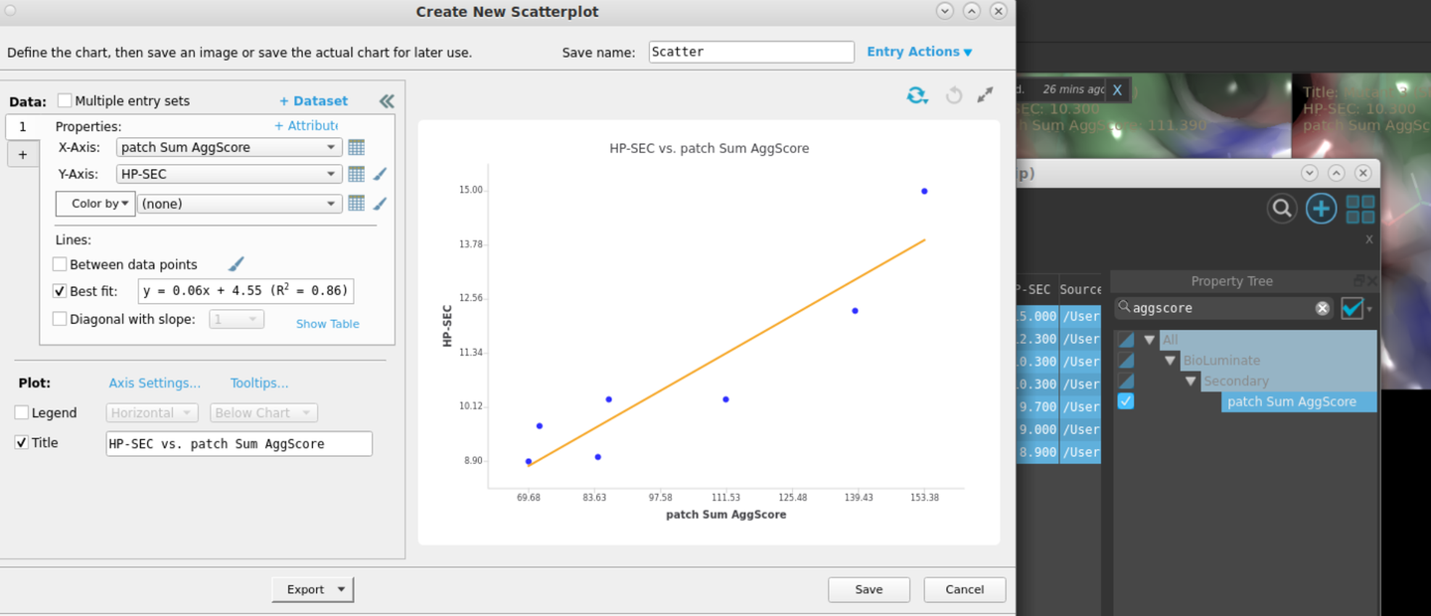Enable Multiple entry sets checkbox
Viewport: 1431px width, 616px height.
click(x=65, y=100)
